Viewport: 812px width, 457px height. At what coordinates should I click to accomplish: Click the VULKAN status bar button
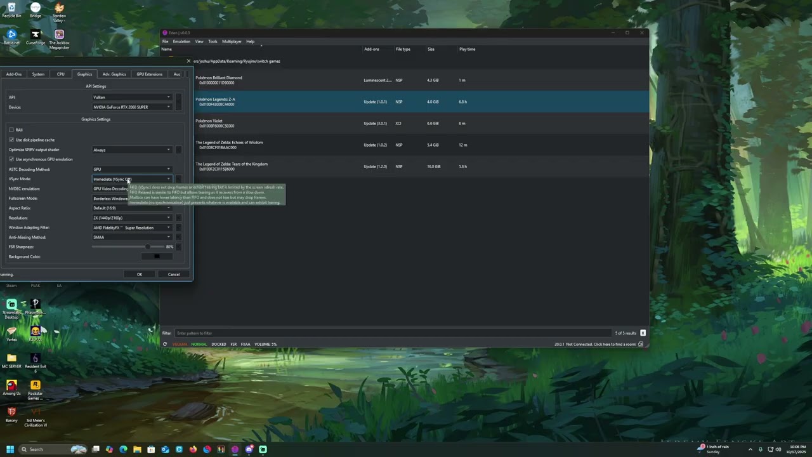[180, 344]
